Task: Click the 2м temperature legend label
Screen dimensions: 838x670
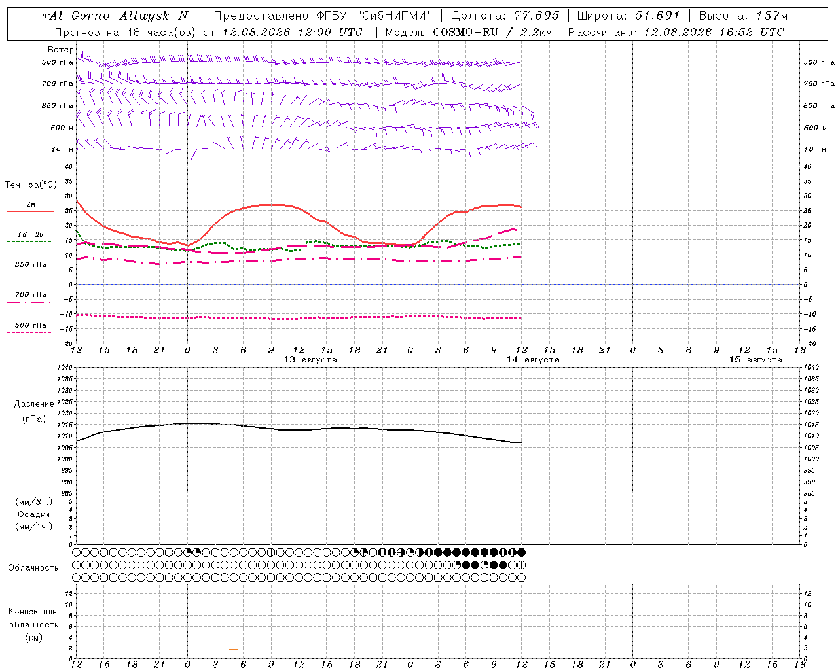Action: [x=31, y=204]
